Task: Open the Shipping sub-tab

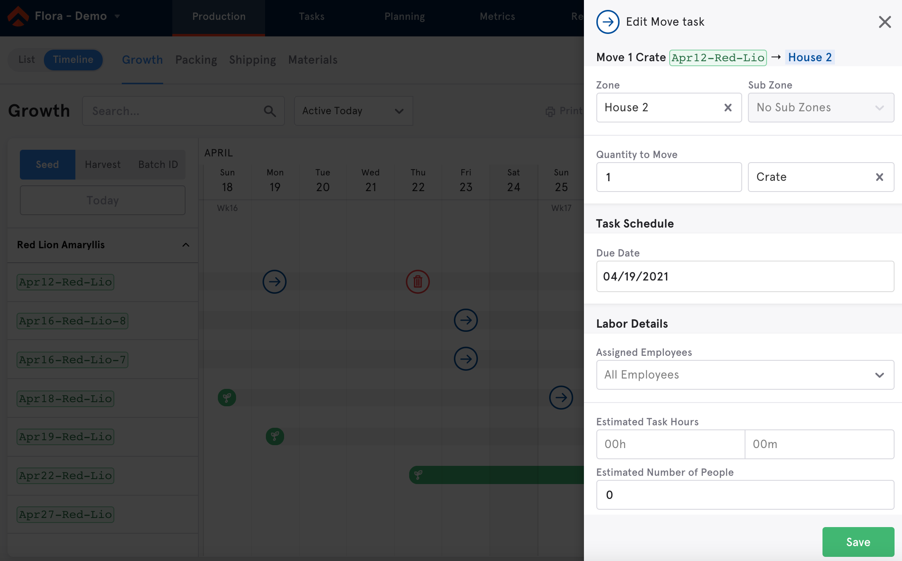Action: pos(253,60)
